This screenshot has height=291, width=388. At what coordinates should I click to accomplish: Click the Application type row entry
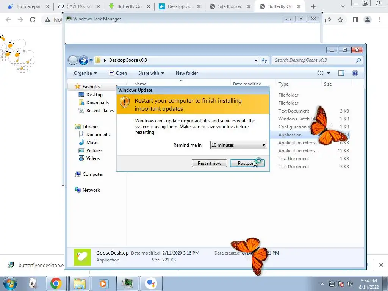[x=290, y=135]
